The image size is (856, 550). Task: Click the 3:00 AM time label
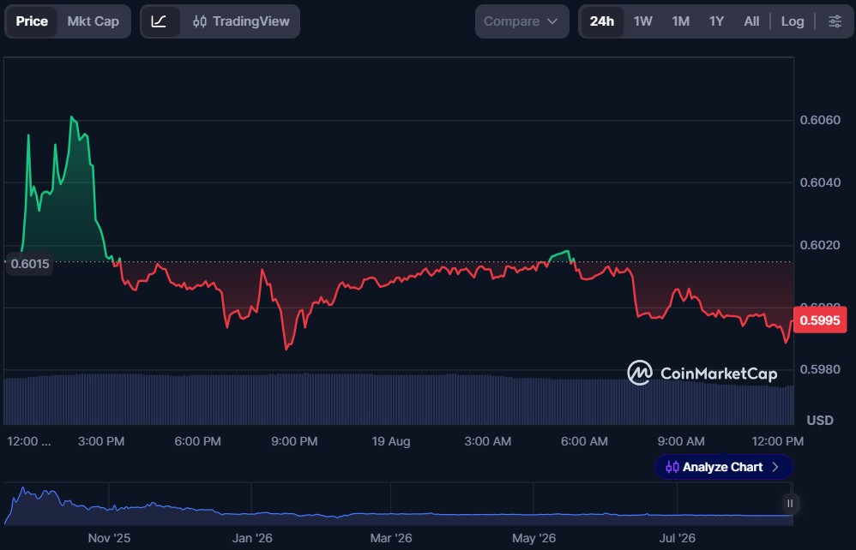(487, 441)
